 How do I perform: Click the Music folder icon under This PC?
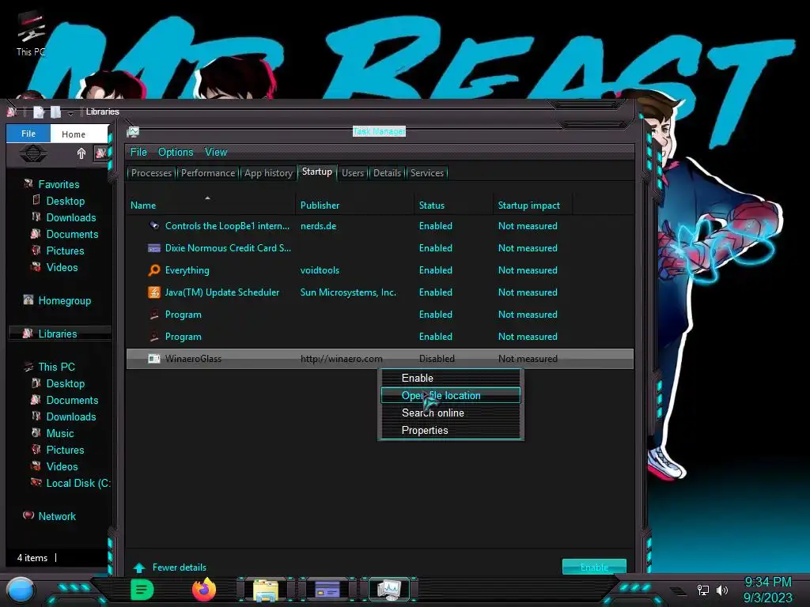(36, 432)
